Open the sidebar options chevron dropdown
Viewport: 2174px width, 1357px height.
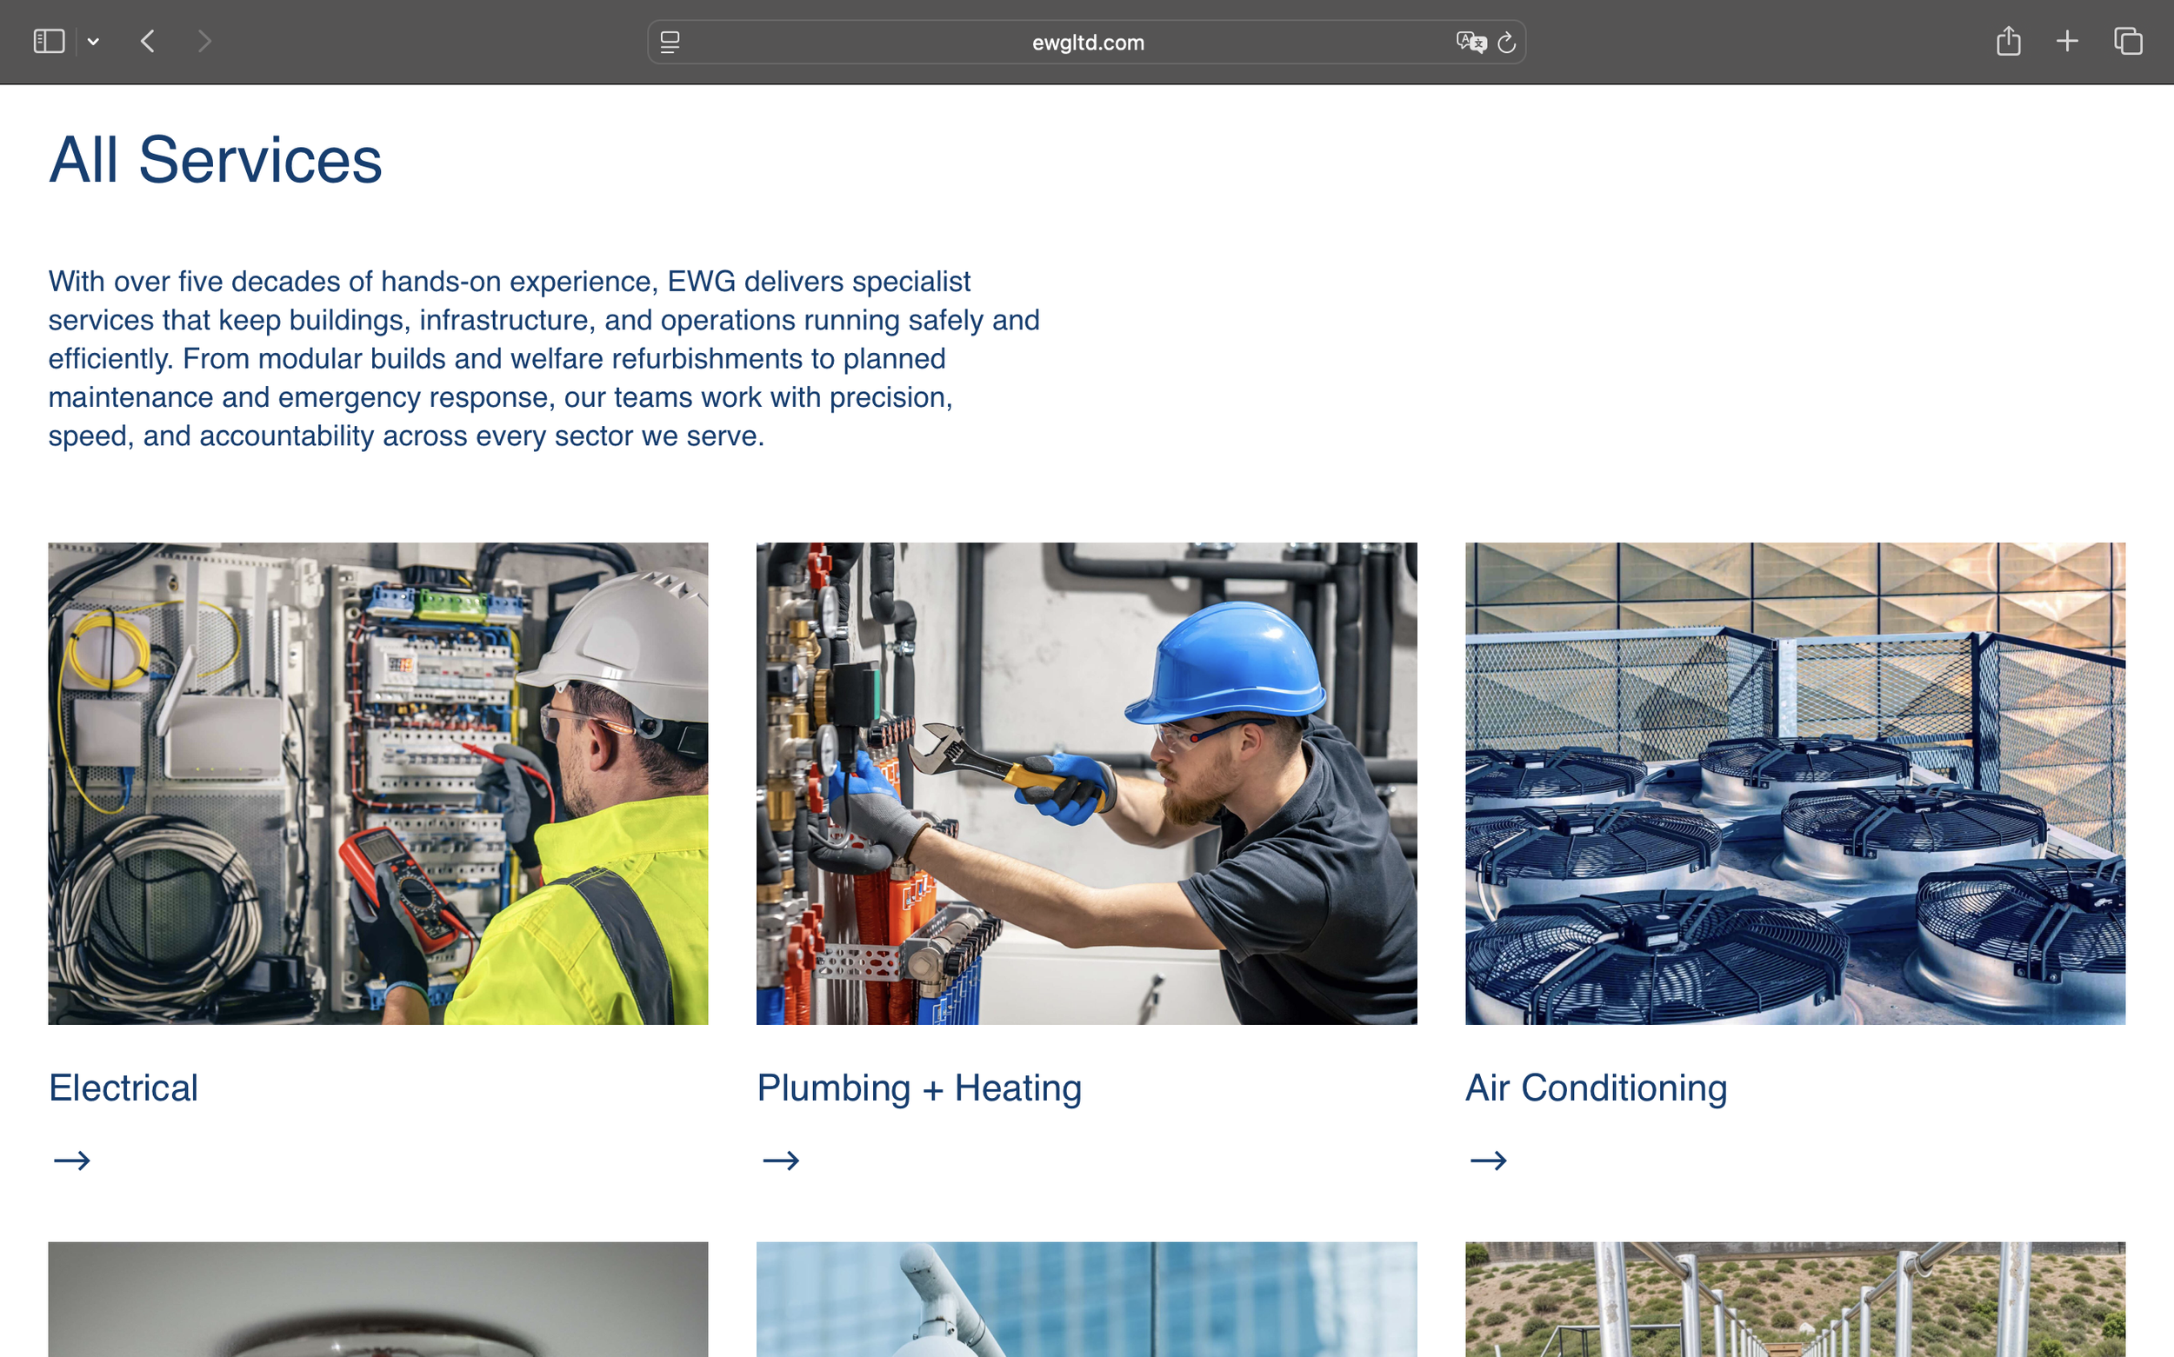(x=93, y=41)
